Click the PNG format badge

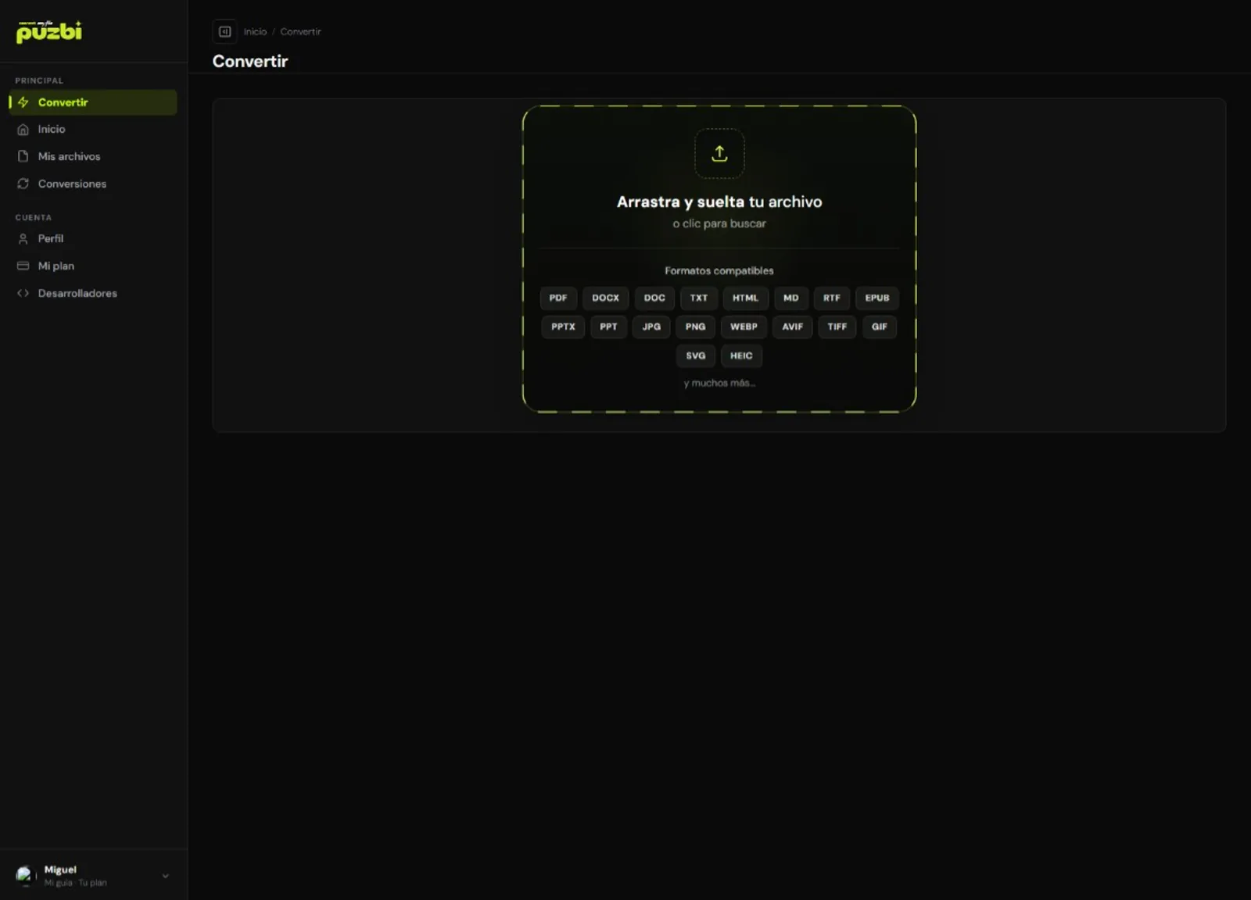696,327
